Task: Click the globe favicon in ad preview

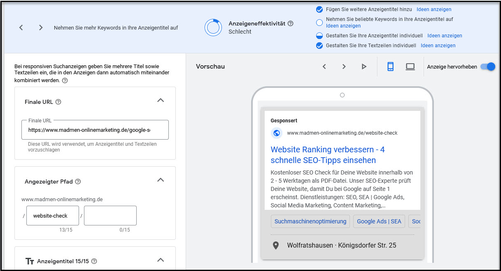Action: pos(277,133)
